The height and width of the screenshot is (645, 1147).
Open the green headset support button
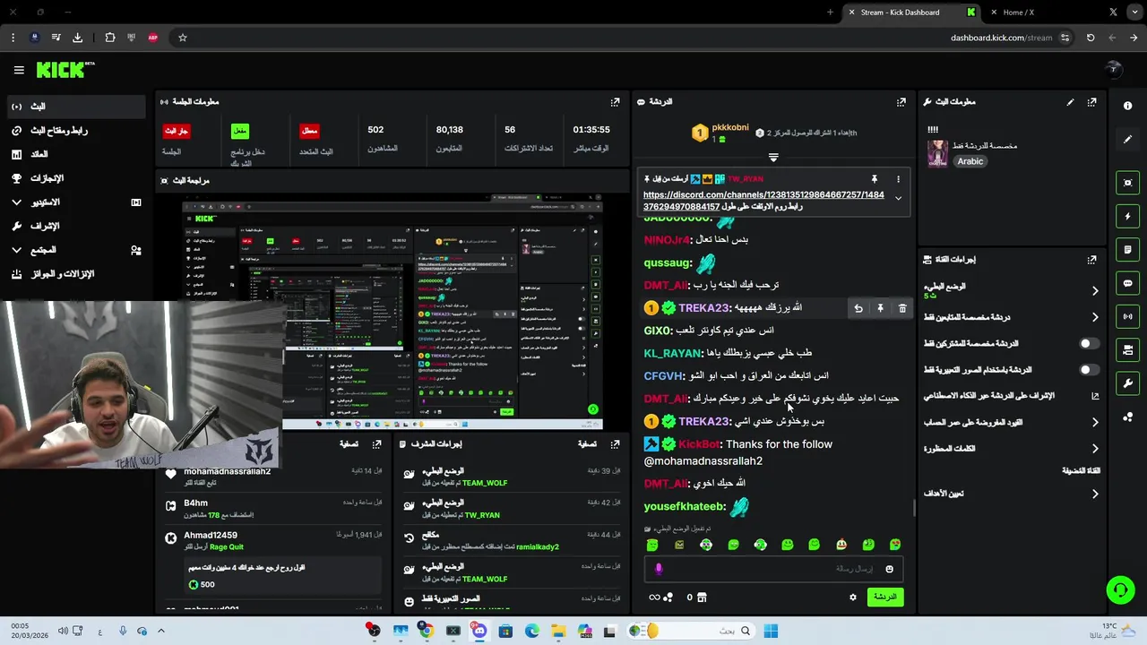pos(1120,589)
